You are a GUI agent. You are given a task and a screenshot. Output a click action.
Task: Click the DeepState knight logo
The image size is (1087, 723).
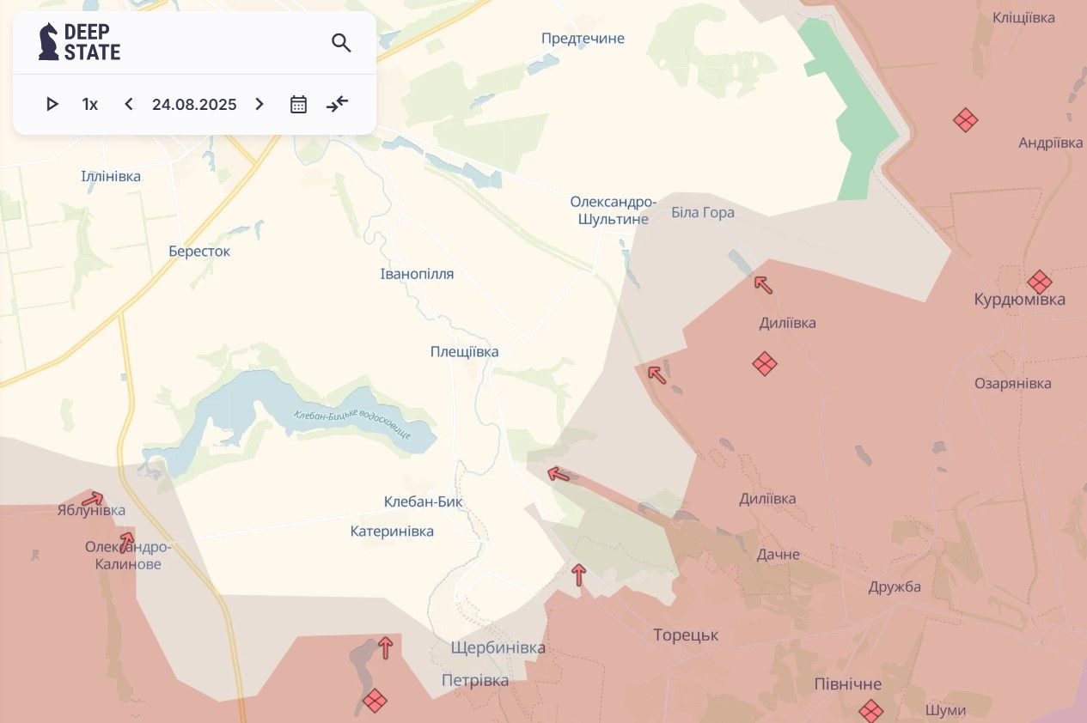[49, 41]
